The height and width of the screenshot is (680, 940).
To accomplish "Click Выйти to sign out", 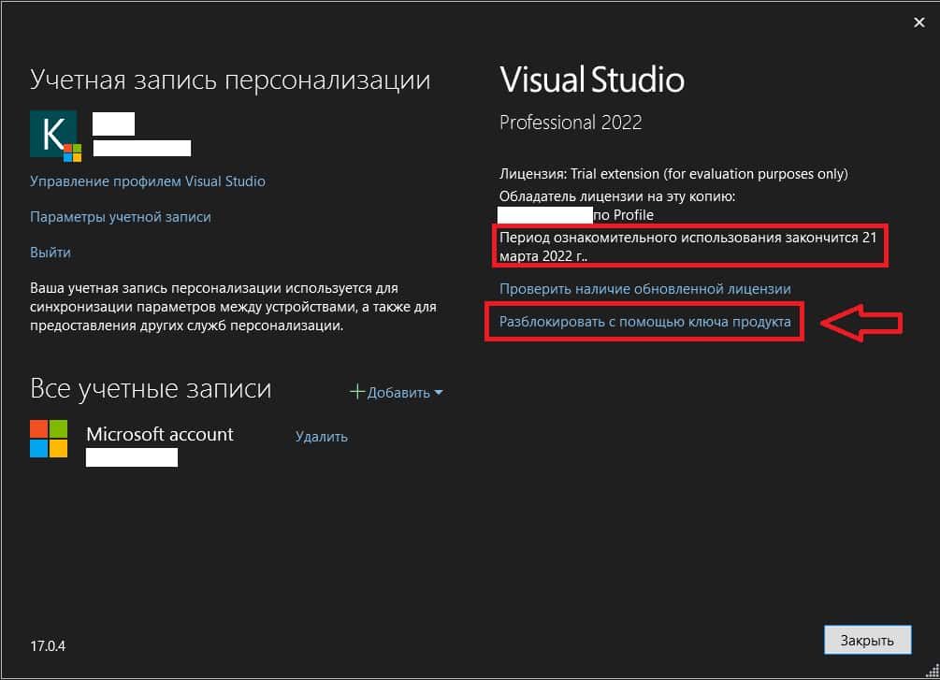I will (51, 252).
